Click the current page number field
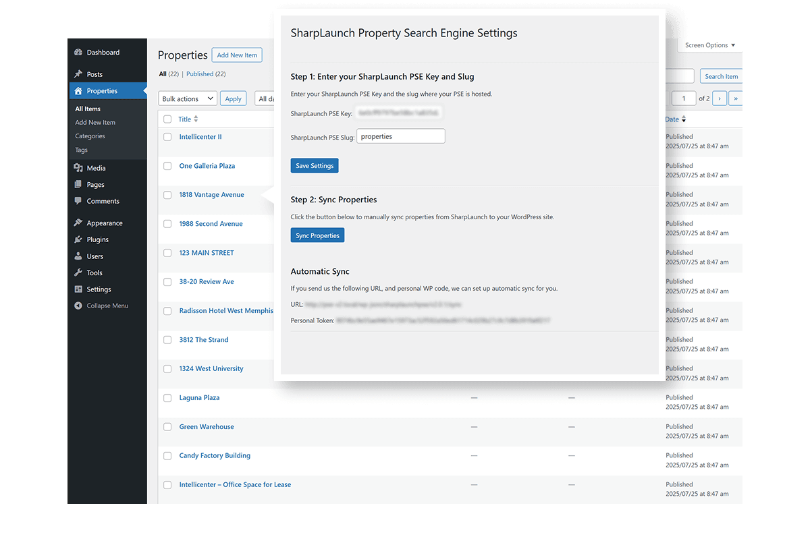810x541 pixels. pyautogui.click(x=684, y=98)
